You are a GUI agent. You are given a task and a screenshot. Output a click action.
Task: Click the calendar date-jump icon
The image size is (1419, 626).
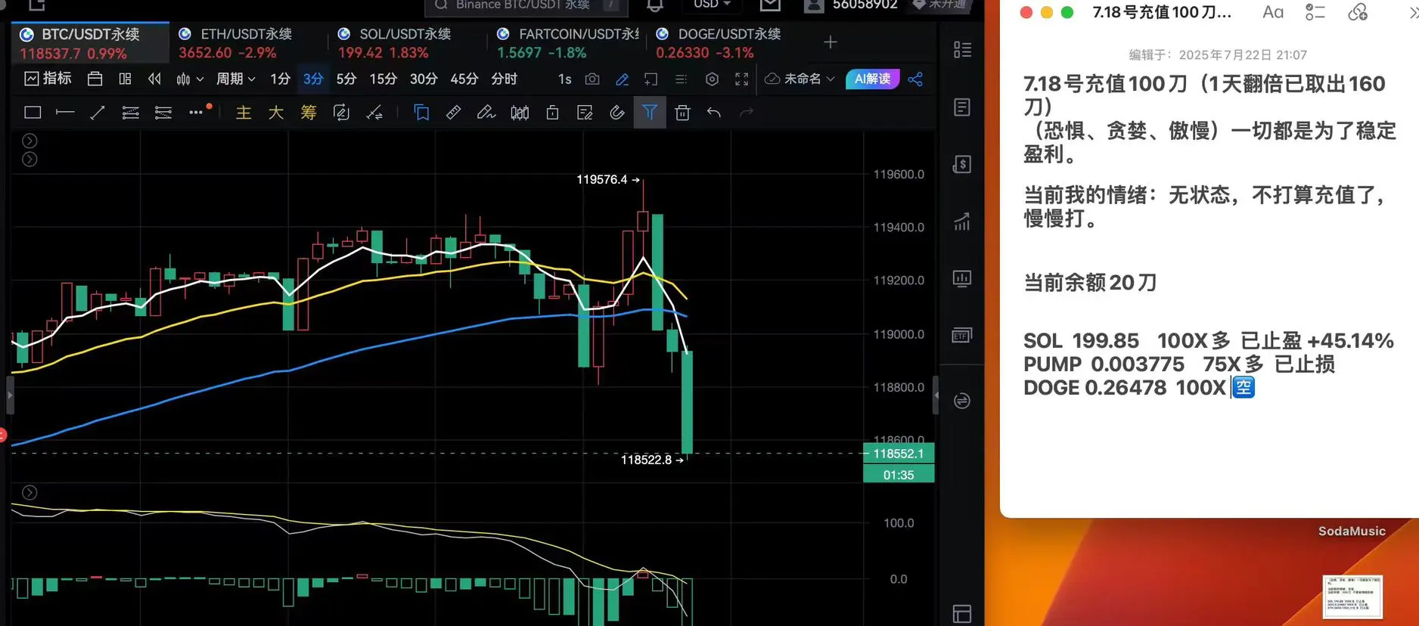[x=95, y=79]
